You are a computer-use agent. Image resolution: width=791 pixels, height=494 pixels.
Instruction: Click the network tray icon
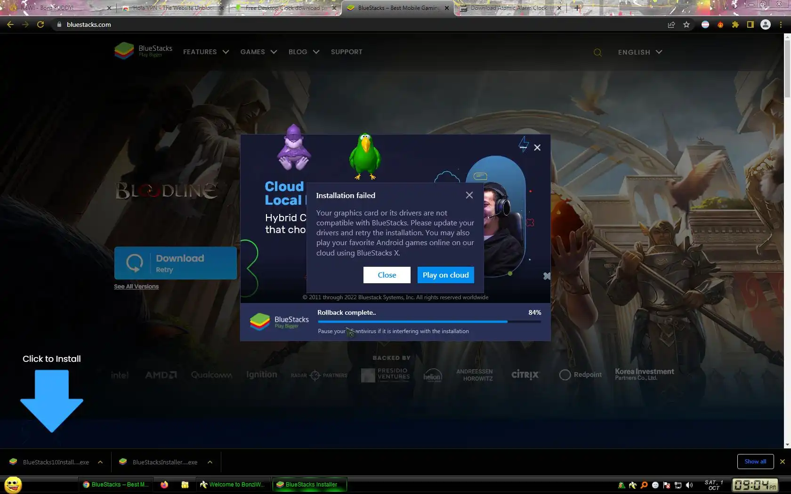click(x=678, y=485)
